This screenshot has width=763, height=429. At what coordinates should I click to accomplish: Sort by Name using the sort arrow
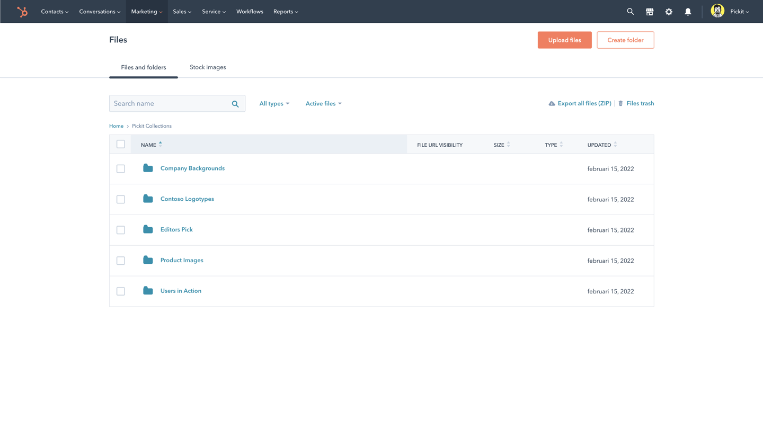point(161,145)
